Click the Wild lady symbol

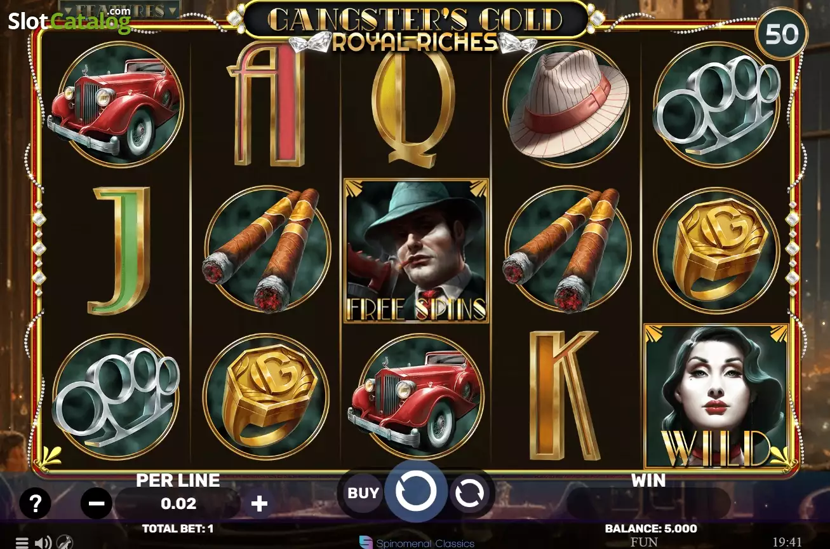pos(716,396)
